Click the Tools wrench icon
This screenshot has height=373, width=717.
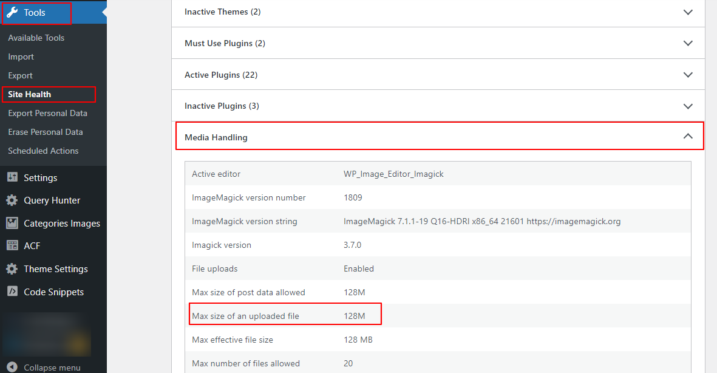12,12
